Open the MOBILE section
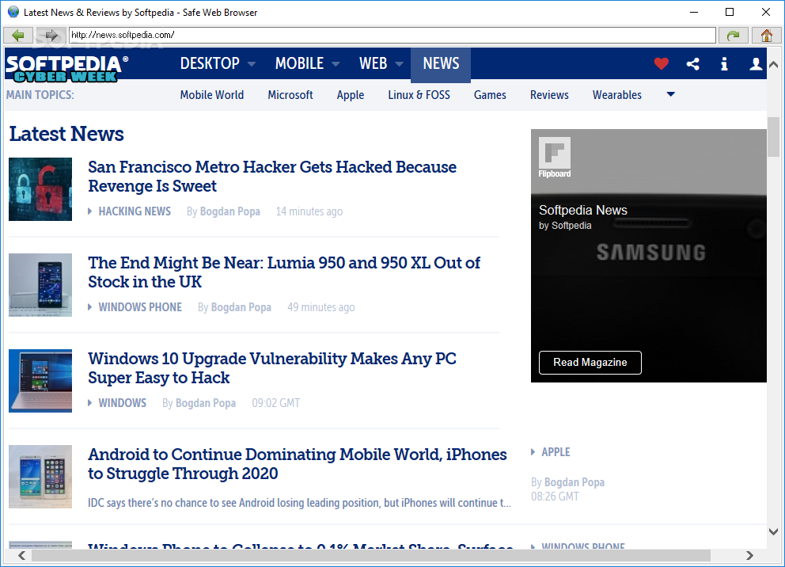Screen dimensions: 785x567 coord(299,63)
